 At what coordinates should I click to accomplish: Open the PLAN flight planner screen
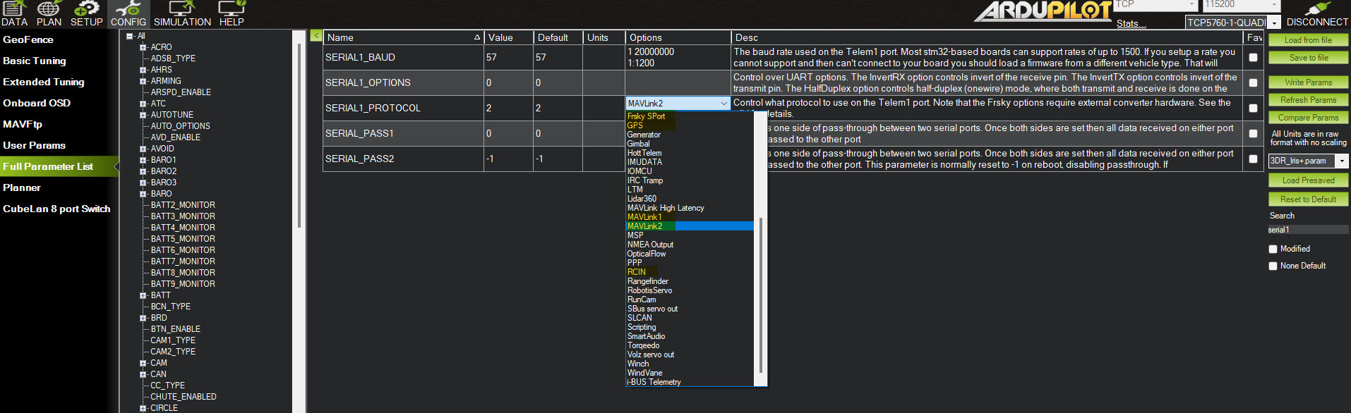point(49,13)
